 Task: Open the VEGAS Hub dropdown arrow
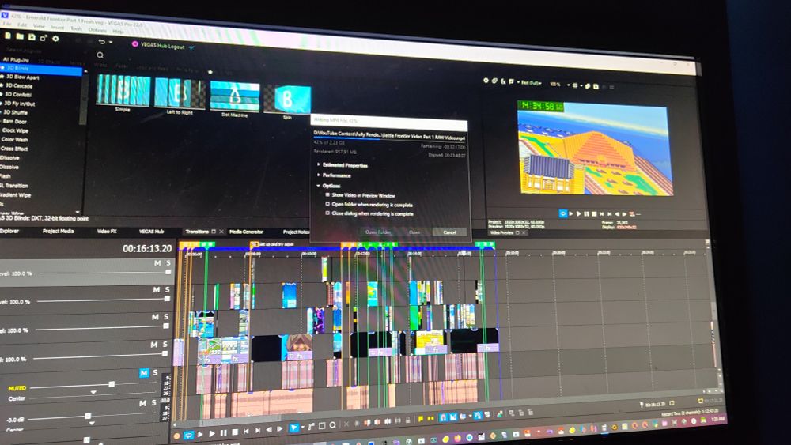(191, 47)
